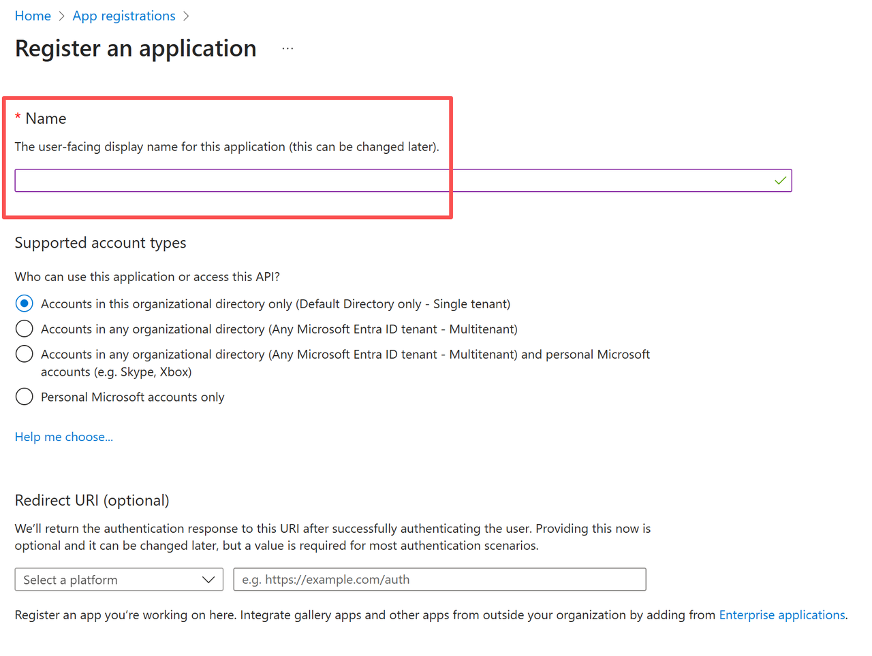The width and height of the screenshot is (872, 656).
Task: Choose the Multitenant account type option
Action: tap(24, 328)
